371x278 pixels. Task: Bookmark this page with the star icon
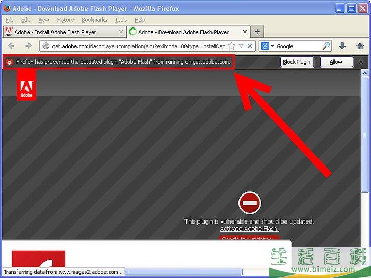point(231,46)
